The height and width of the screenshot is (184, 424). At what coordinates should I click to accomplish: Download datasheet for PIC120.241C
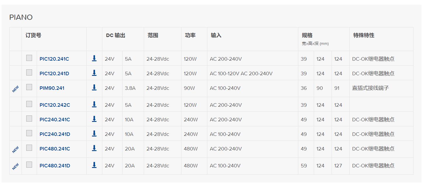click(x=94, y=58)
